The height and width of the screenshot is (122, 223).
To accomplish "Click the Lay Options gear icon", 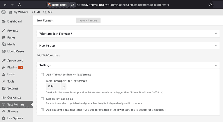I will (4, 118).
